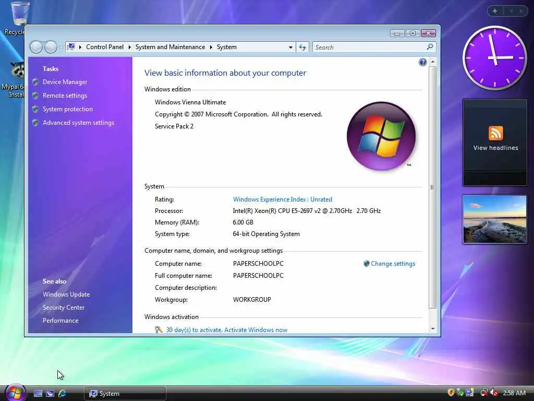Launch Internet Explorer from quick launch
Image resolution: width=534 pixels, height=401 pixels.
coord(63,394)
